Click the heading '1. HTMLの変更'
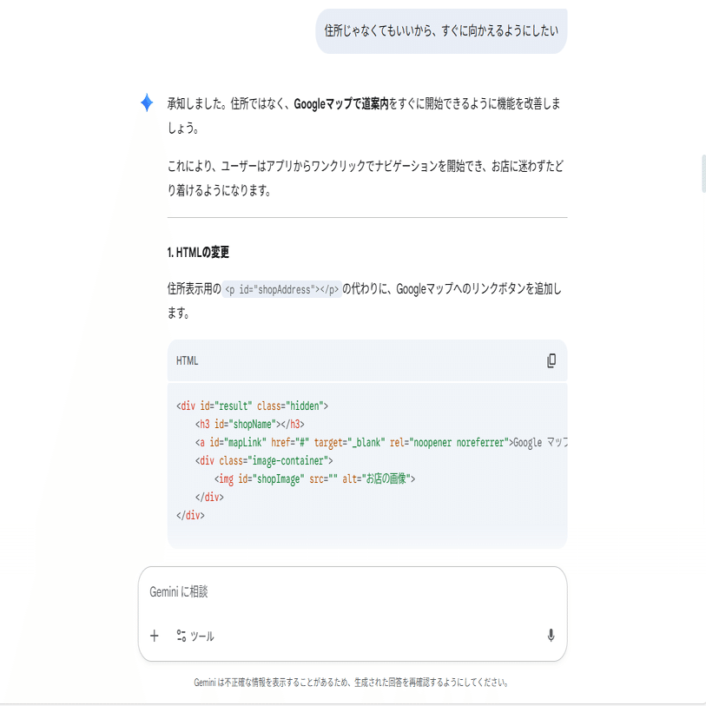 [198, 252]
